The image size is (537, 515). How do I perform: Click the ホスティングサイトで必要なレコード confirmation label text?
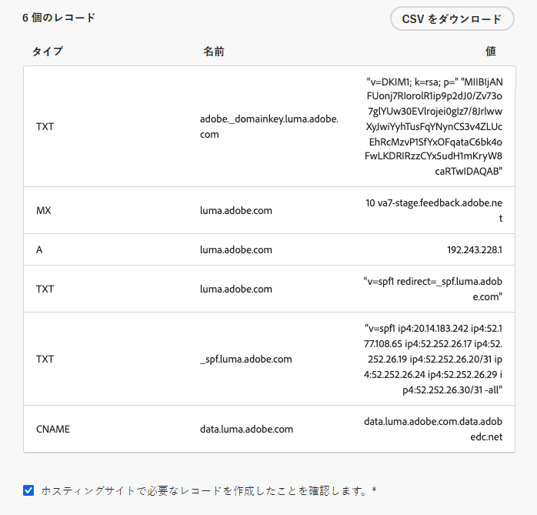tap(209, 490)
